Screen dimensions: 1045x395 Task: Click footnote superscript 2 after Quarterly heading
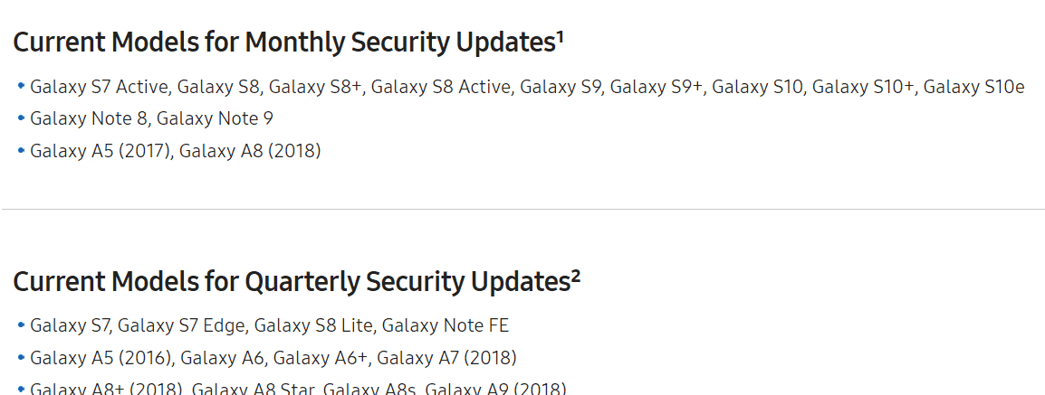coord(576,276)
